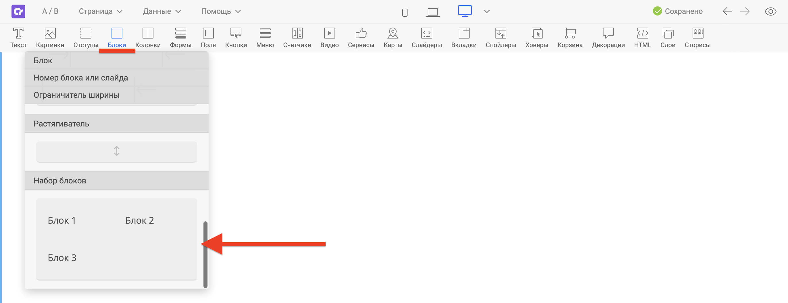Open the Сторисы tool
This screenshot has width=788, height=303.
(697, 38)
